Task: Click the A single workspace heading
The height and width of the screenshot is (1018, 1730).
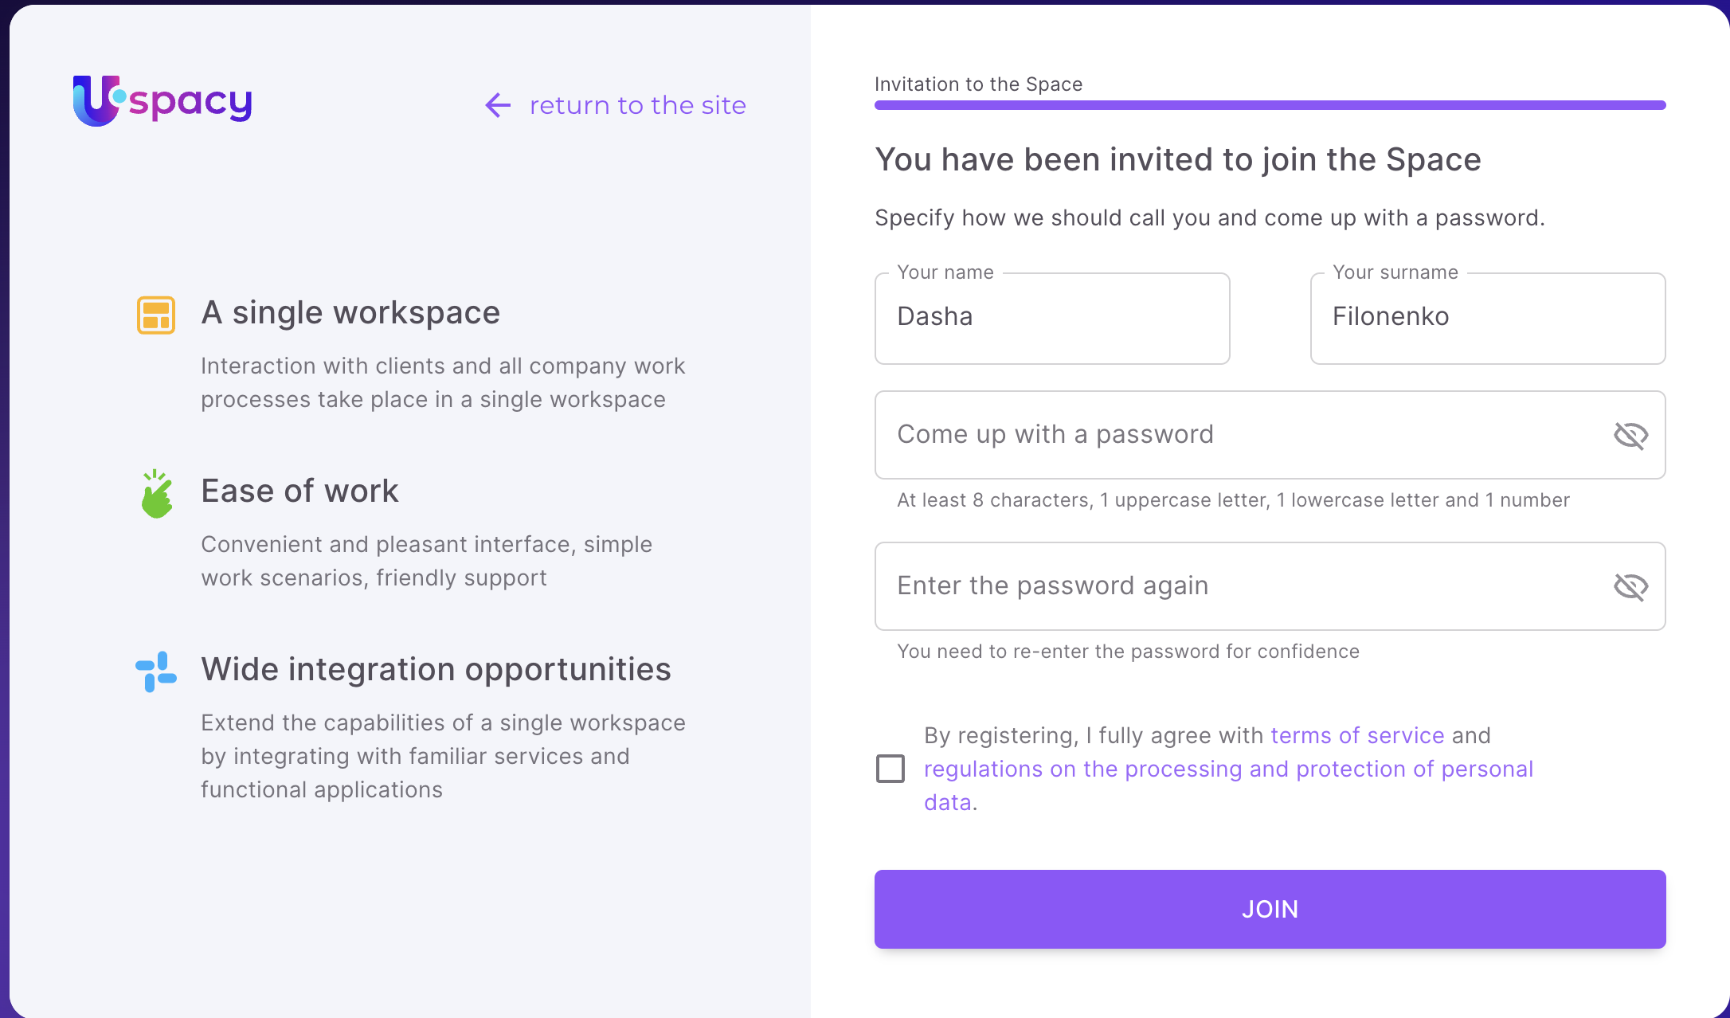Action: tap(350, 312)
